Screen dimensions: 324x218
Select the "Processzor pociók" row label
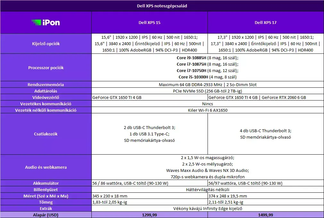[x=46, y=68]
